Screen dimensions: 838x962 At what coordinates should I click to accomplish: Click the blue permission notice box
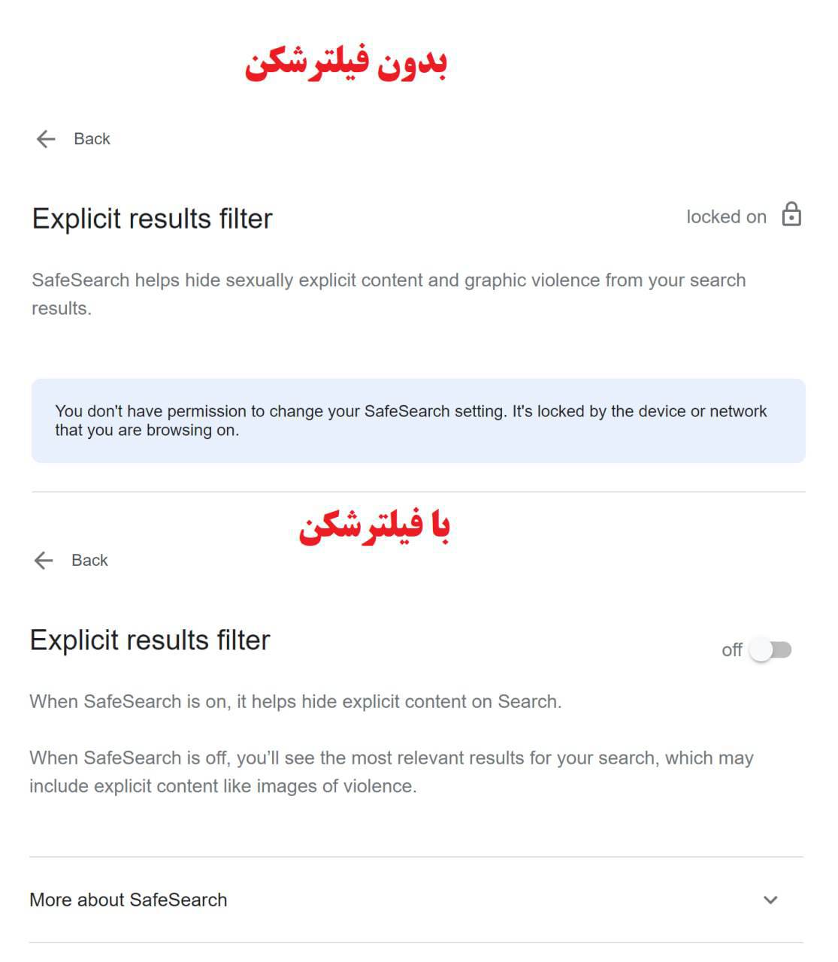coord(419,421)
